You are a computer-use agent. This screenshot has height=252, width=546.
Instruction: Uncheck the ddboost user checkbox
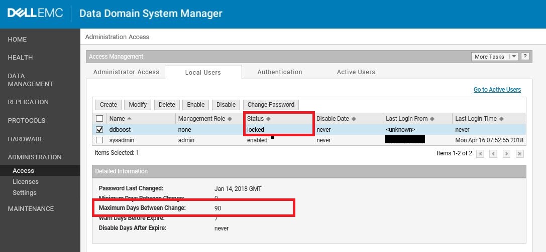(99, 130)
